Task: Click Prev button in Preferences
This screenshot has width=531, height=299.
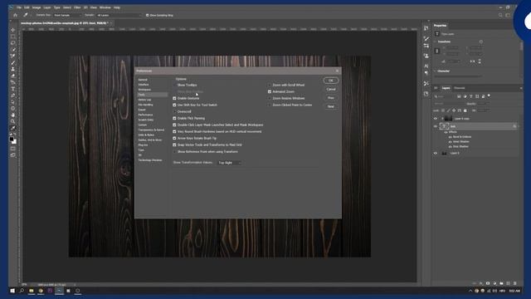Action: (331, 98)
